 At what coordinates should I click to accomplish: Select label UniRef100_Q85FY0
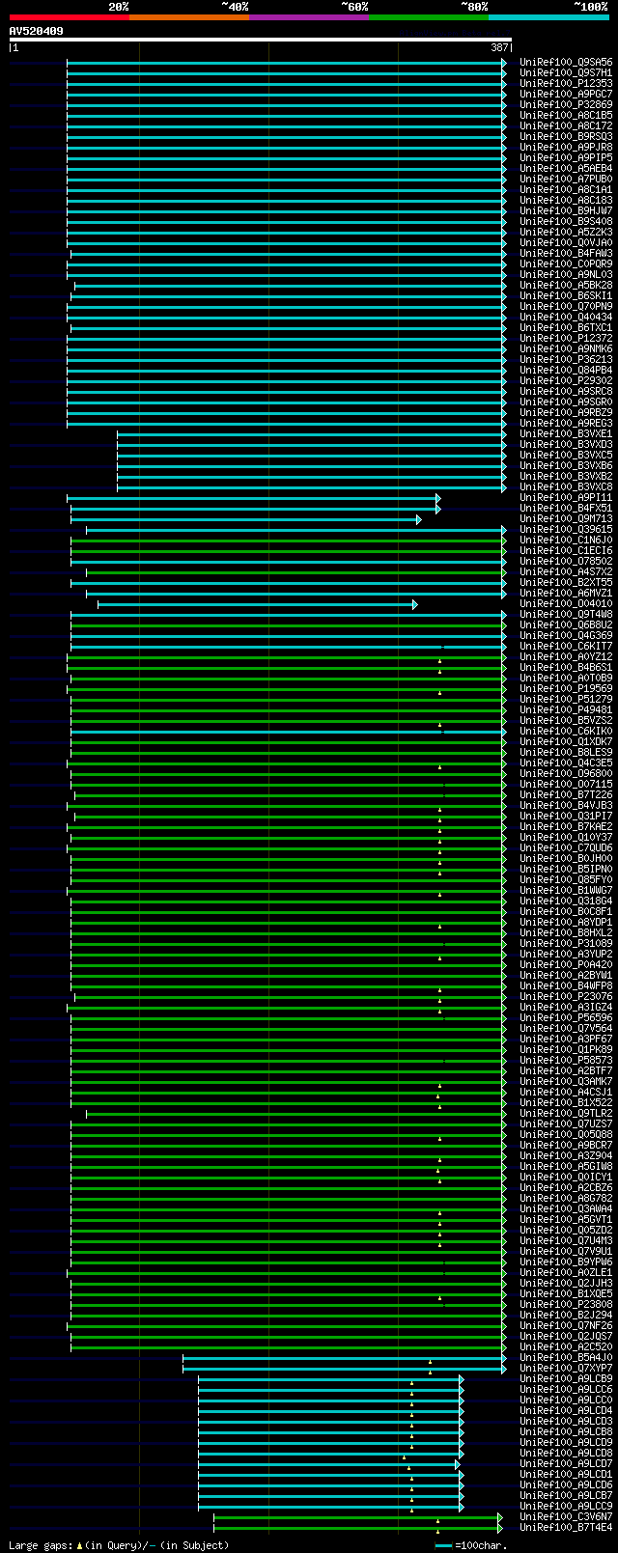[x=566, y=879]
